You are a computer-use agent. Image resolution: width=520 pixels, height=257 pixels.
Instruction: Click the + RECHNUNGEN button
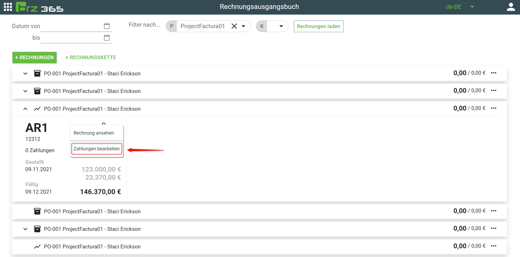click(x=34, y=57)
